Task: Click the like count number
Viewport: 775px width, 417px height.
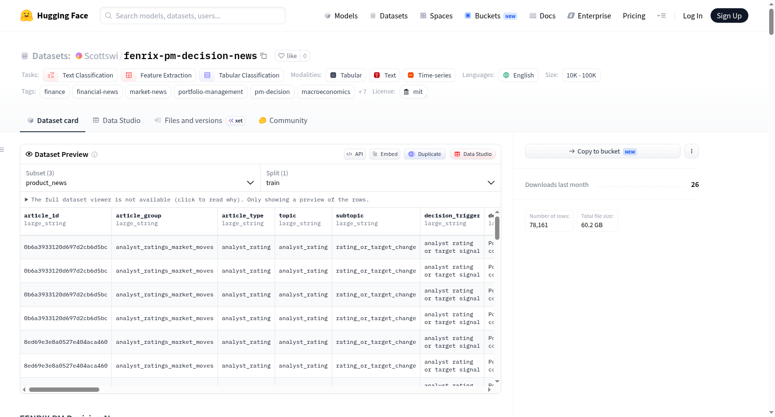Action: click(x=305, y=56)
